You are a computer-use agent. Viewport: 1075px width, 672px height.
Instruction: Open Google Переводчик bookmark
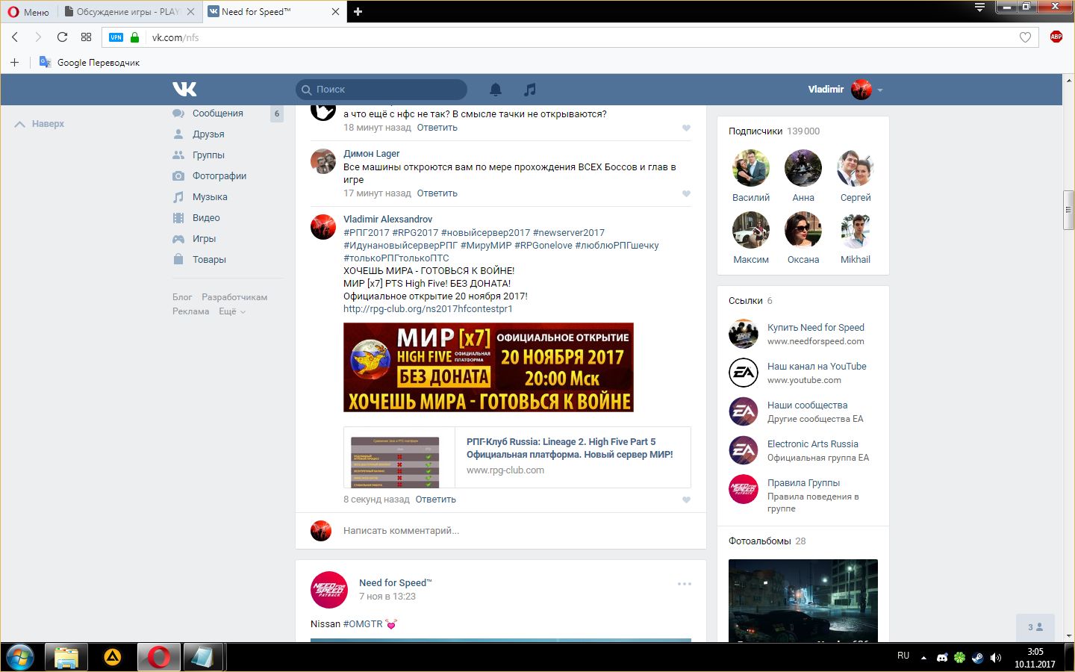point(90,63)
